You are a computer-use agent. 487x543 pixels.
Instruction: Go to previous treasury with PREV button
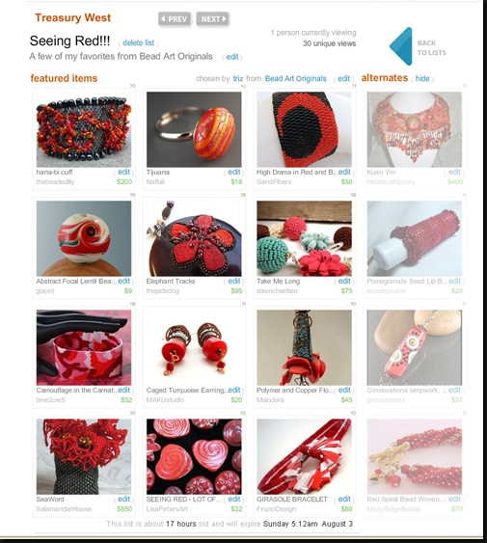tap(175, 18)
